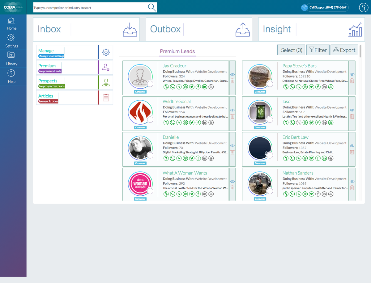Click the Consumer tag under Danielle

140,163
